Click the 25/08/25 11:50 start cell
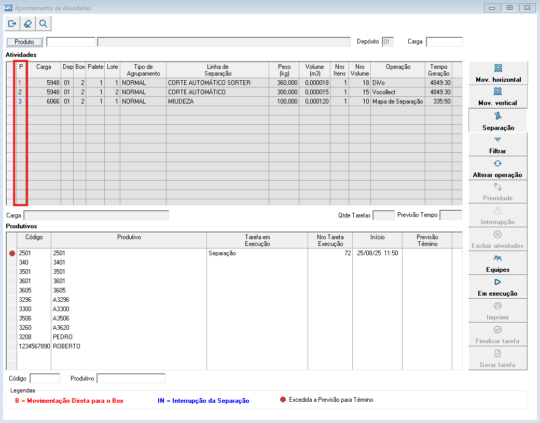The image size is (540, 423). 378,253
